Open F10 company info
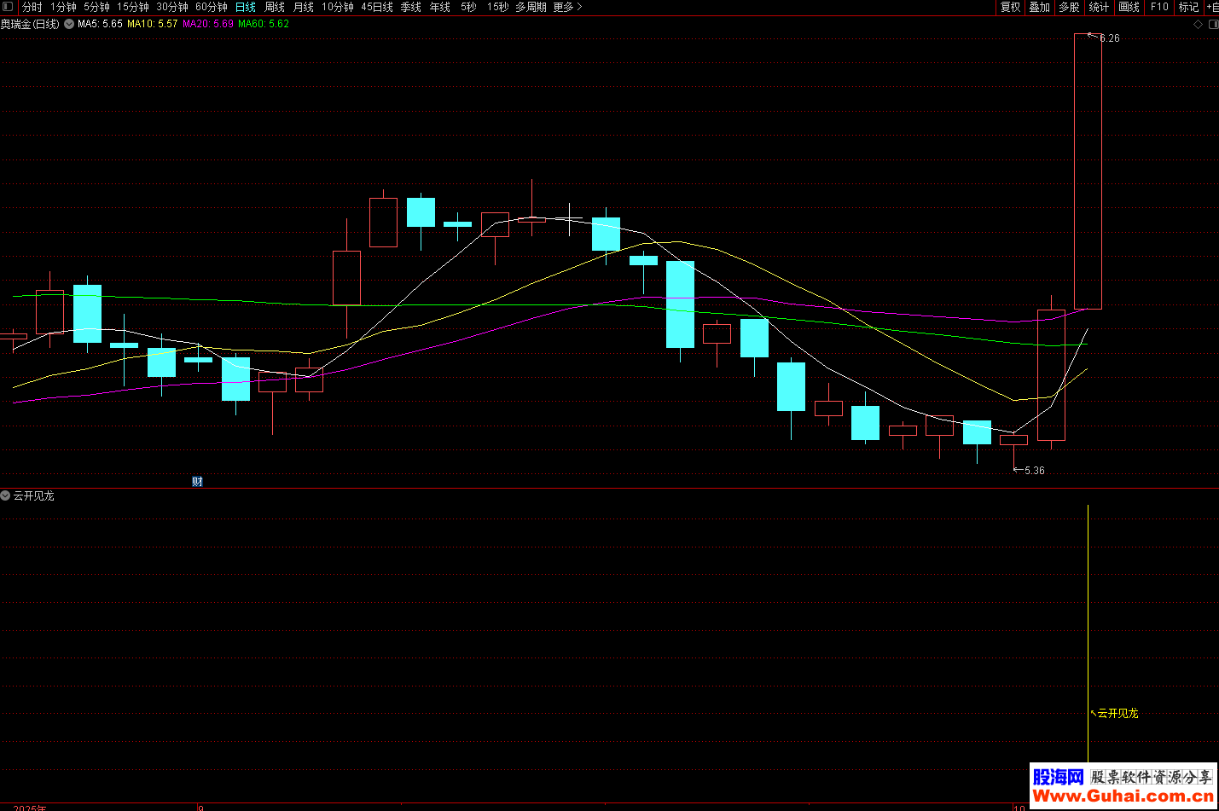1219x811 pixels. (x=1159, y=7)
